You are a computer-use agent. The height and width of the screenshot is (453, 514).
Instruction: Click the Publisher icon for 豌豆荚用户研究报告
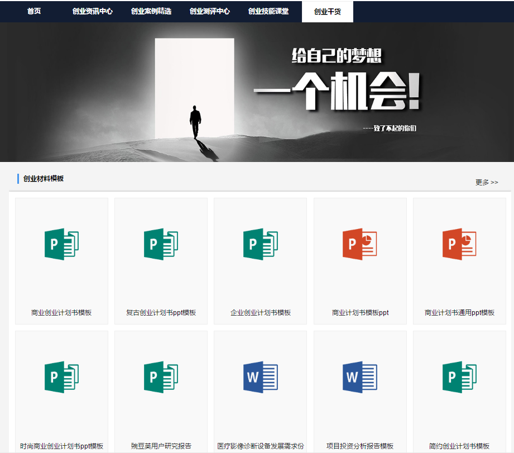pos(161,377)
